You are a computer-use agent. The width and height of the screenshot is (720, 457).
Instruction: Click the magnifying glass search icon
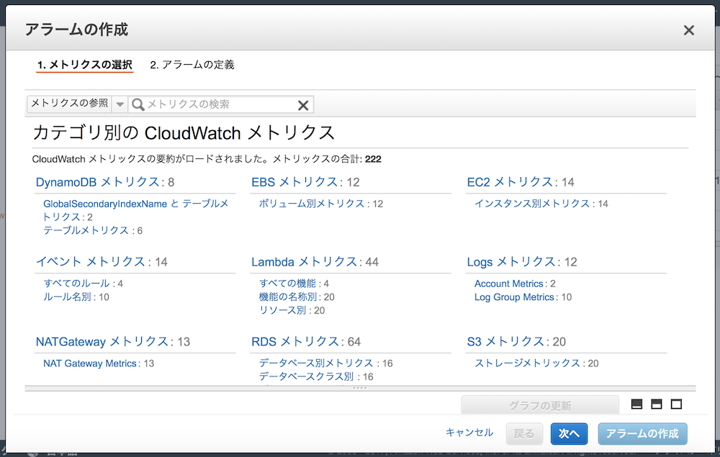click(x=137, y=104)
